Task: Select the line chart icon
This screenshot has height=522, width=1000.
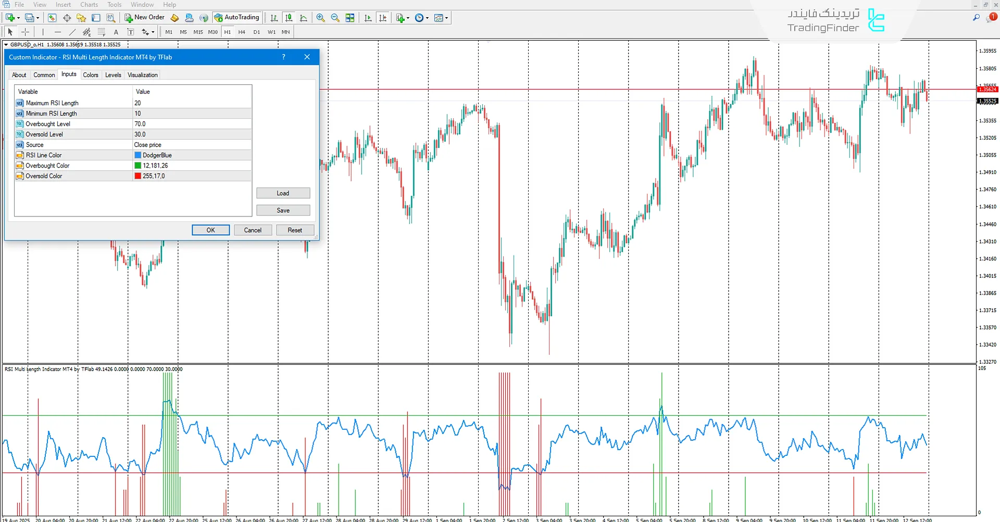Action: (303, 18)
